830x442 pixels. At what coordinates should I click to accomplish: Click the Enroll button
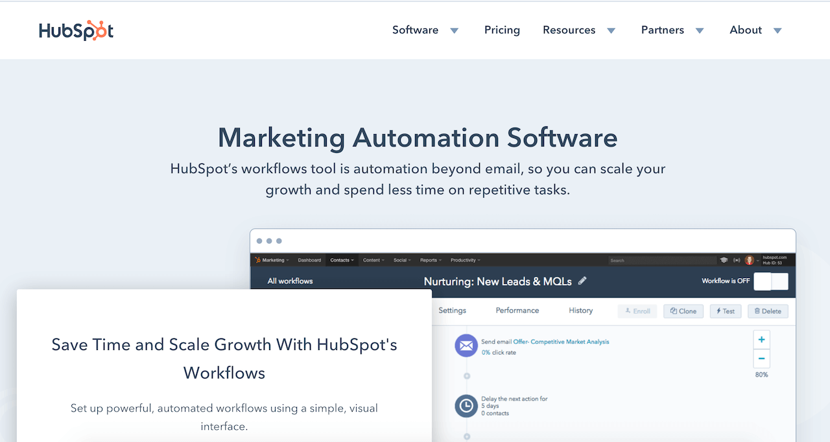637,311
